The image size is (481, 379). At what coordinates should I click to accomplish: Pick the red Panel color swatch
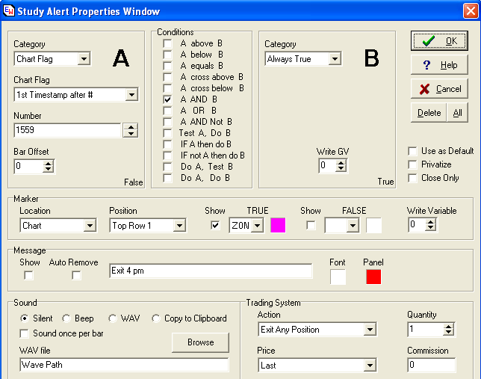pos(373,277)
